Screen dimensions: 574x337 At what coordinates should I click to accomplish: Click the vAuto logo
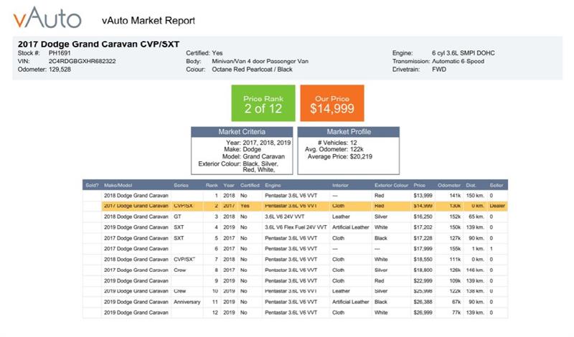click(47, 18)
